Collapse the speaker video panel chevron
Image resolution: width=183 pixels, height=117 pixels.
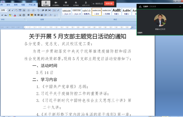[x=180, y=6]
